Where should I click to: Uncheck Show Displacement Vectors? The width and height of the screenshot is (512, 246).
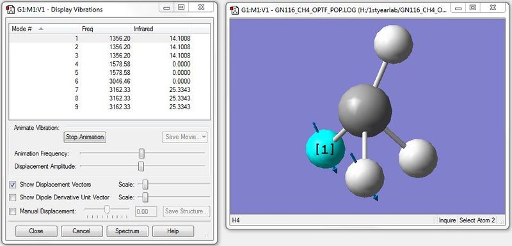tap(13, 185)
